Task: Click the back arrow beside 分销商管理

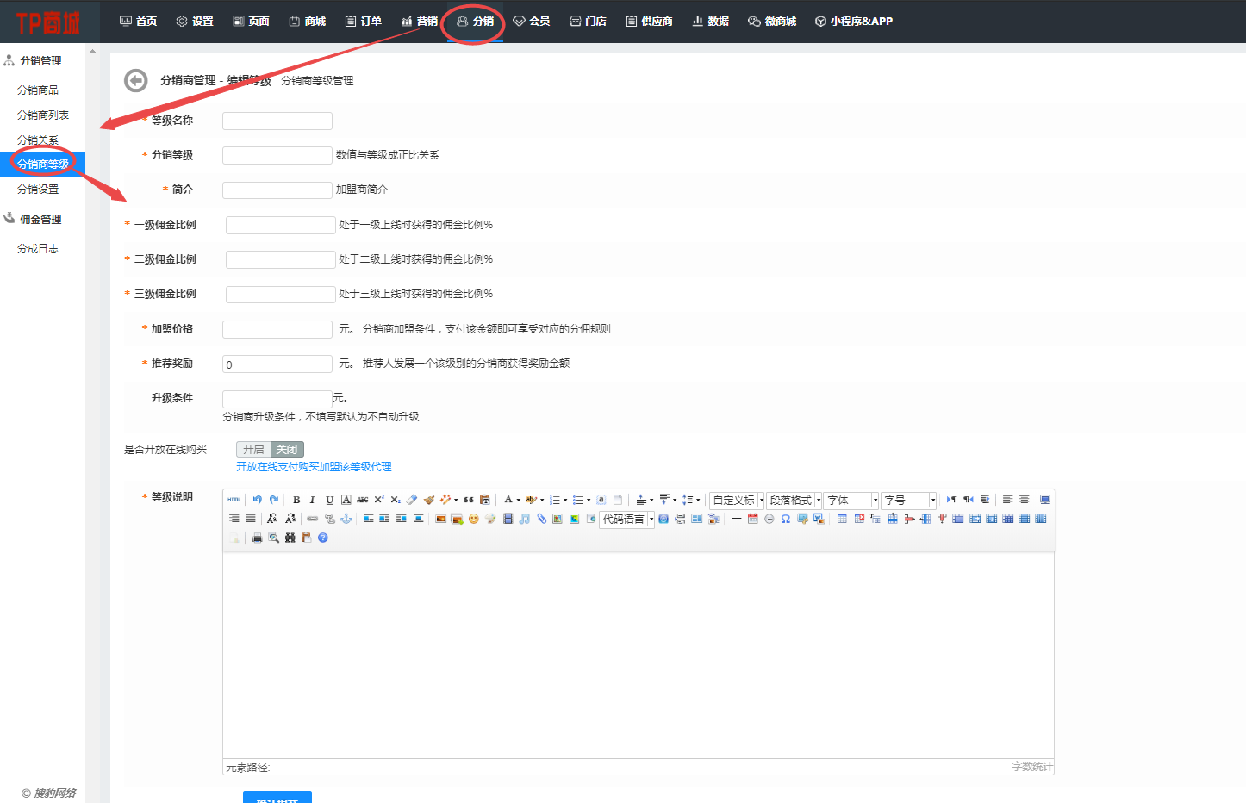Action: pyautogui.click(x=135, y=80)
